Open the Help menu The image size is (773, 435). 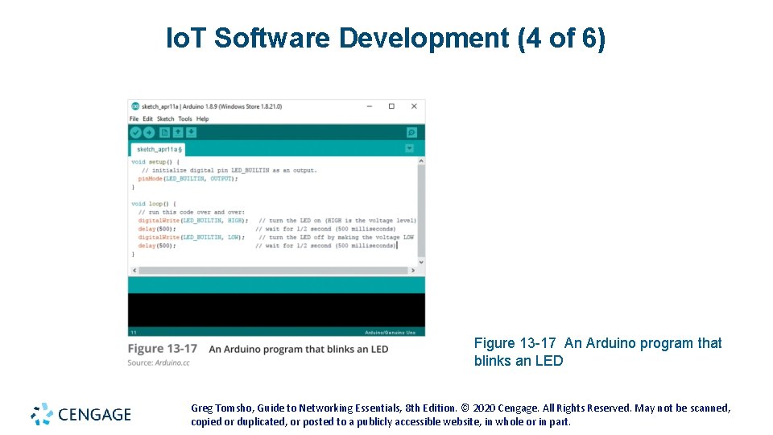pos(203,119)
